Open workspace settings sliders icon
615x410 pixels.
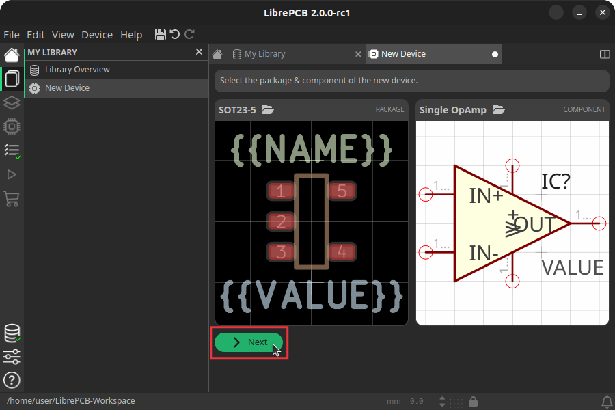(x=12, y=357)
